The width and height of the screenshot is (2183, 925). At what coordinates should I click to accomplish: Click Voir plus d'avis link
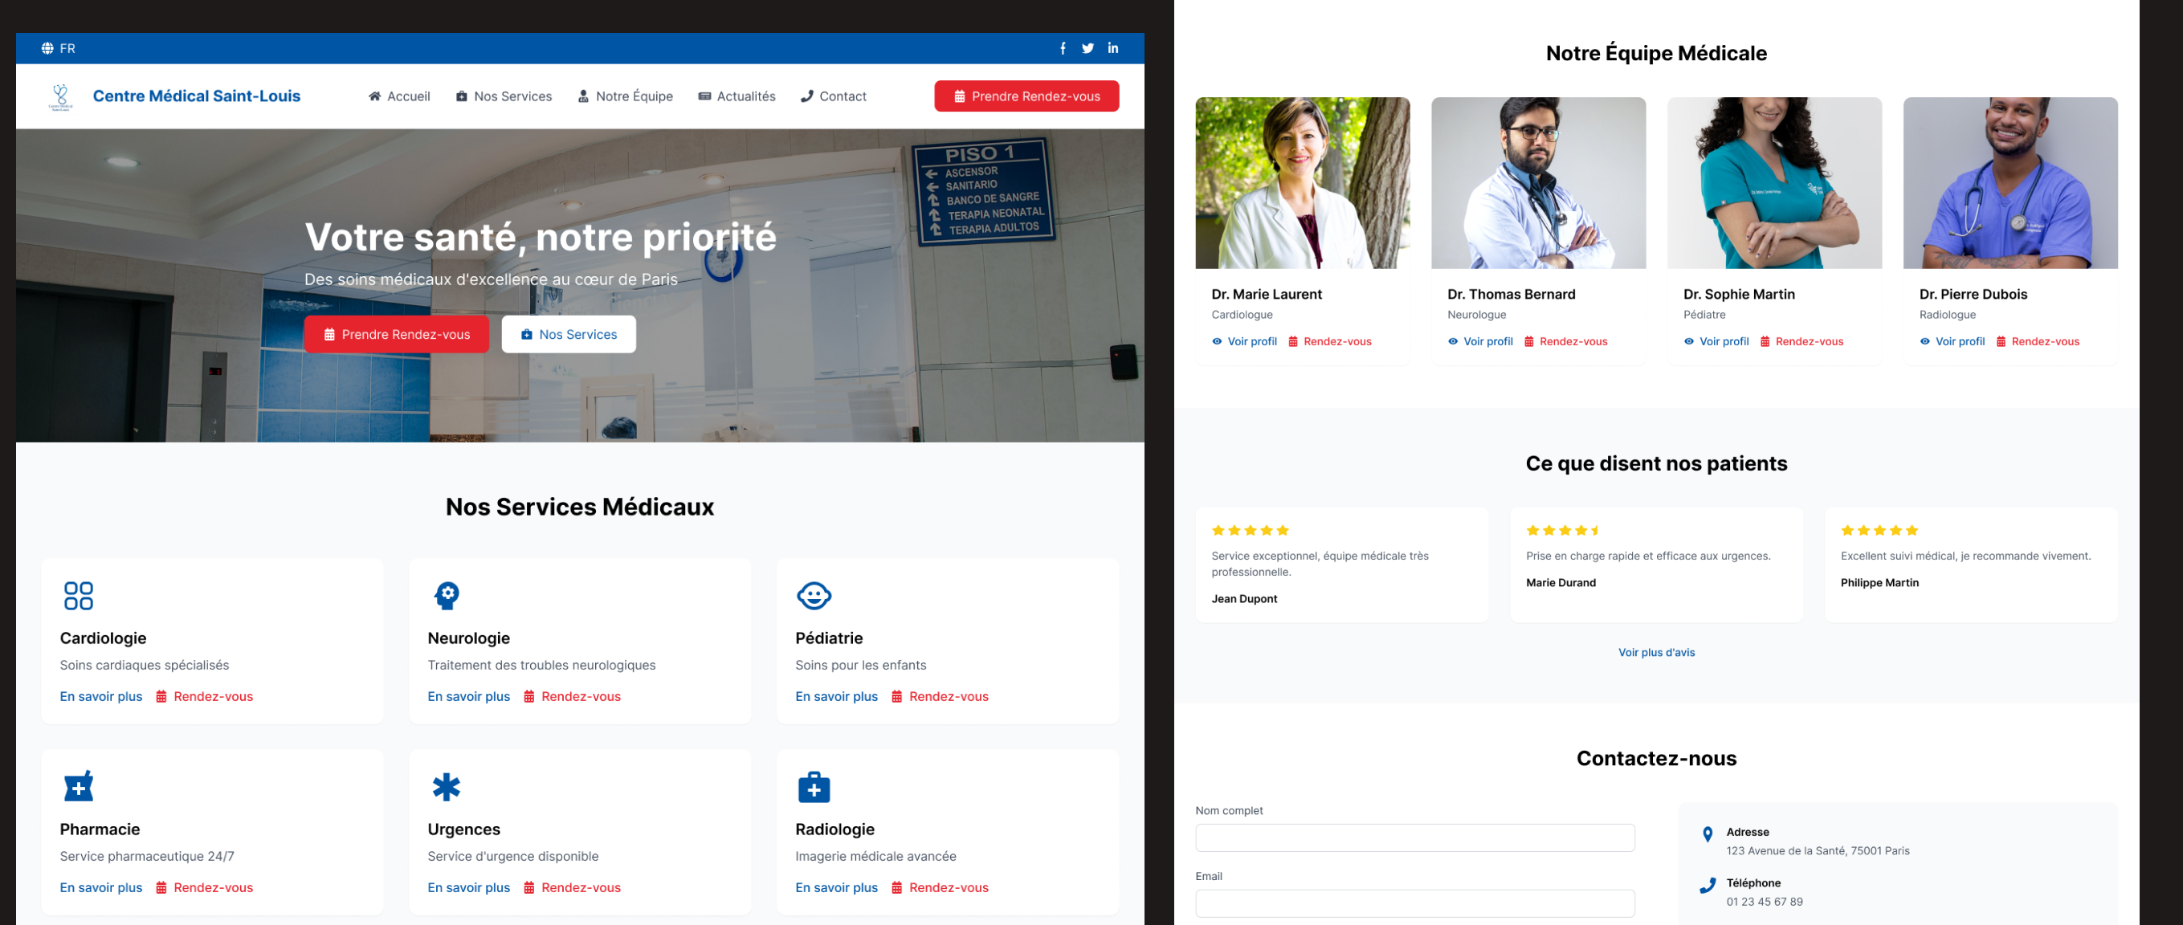click(1656, 652)
